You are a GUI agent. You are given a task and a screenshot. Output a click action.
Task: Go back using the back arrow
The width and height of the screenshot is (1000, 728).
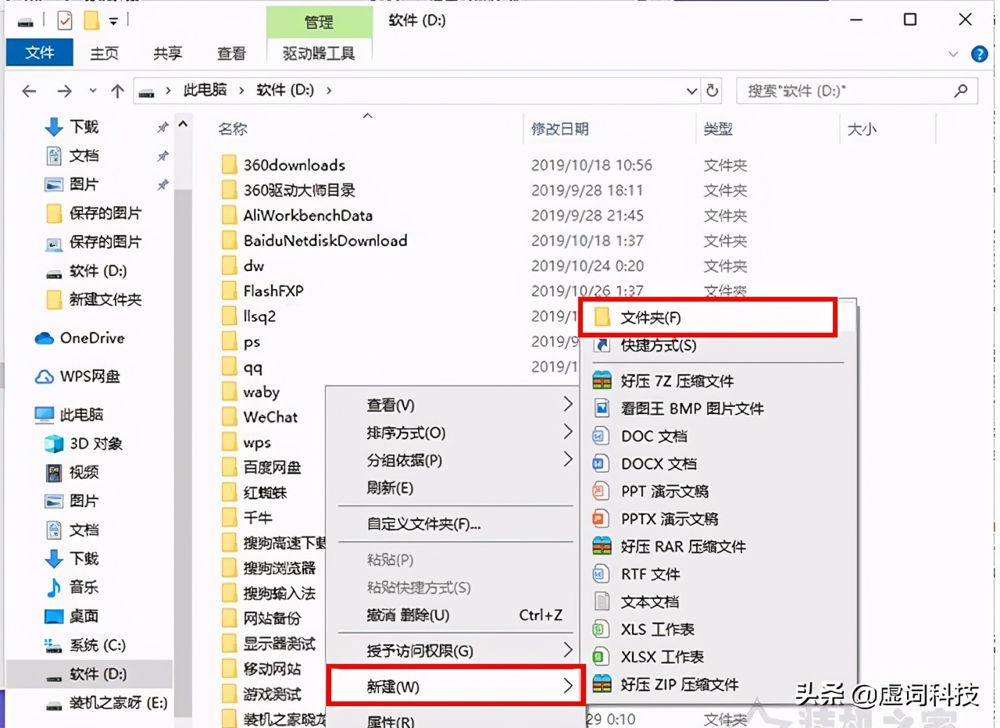tap(29, 90)
